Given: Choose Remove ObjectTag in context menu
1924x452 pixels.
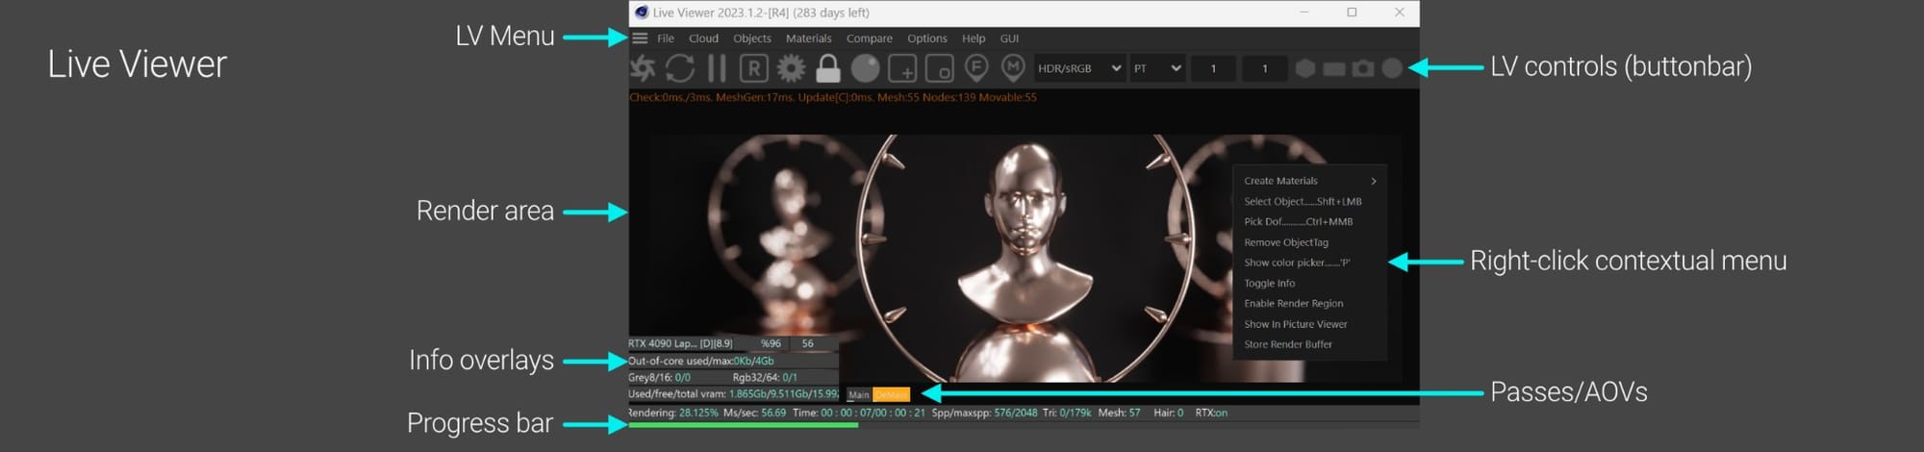Looking at the screenshot, I should tap(1309, 242).
